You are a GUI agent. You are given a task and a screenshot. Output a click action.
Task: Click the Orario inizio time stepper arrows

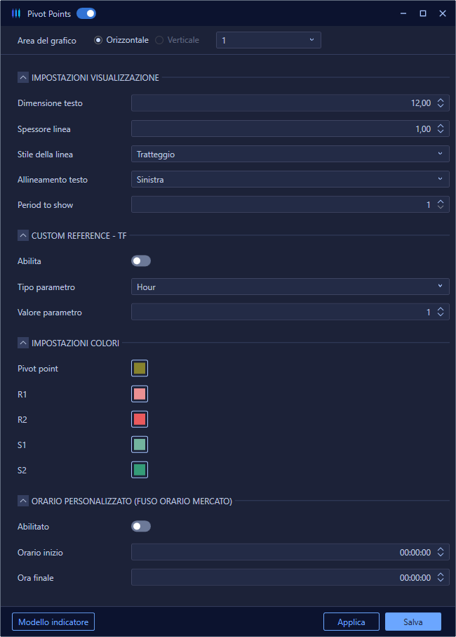pos(441,552)
